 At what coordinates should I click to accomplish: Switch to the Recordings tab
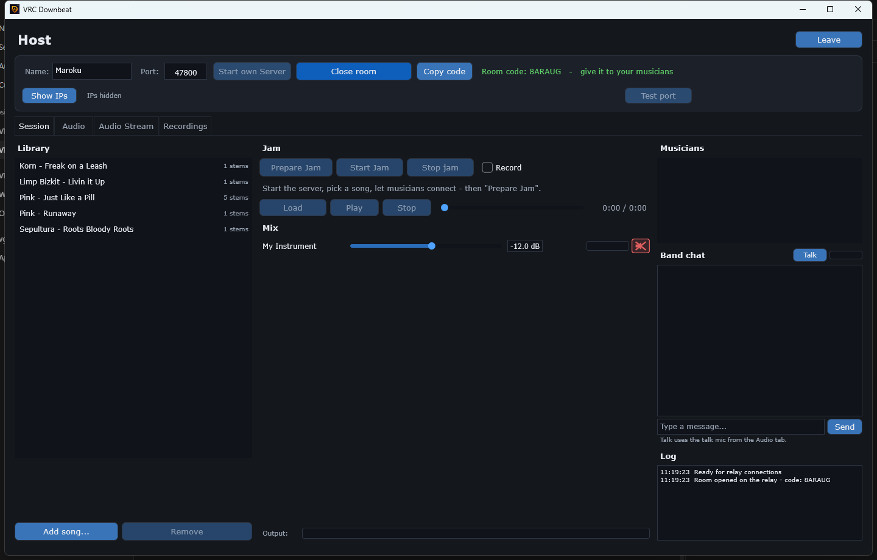[185, 126]
